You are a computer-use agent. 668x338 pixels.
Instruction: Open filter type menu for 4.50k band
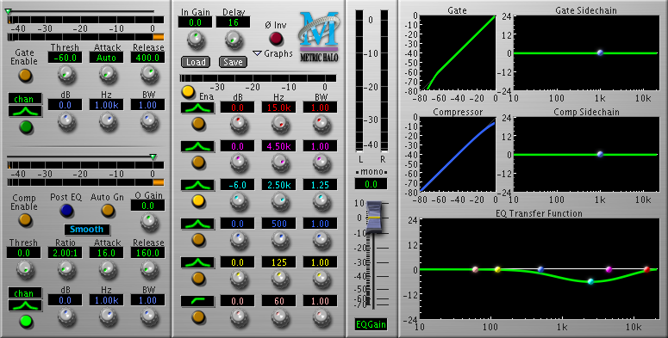pyautogui.click(x=197, y=146)
